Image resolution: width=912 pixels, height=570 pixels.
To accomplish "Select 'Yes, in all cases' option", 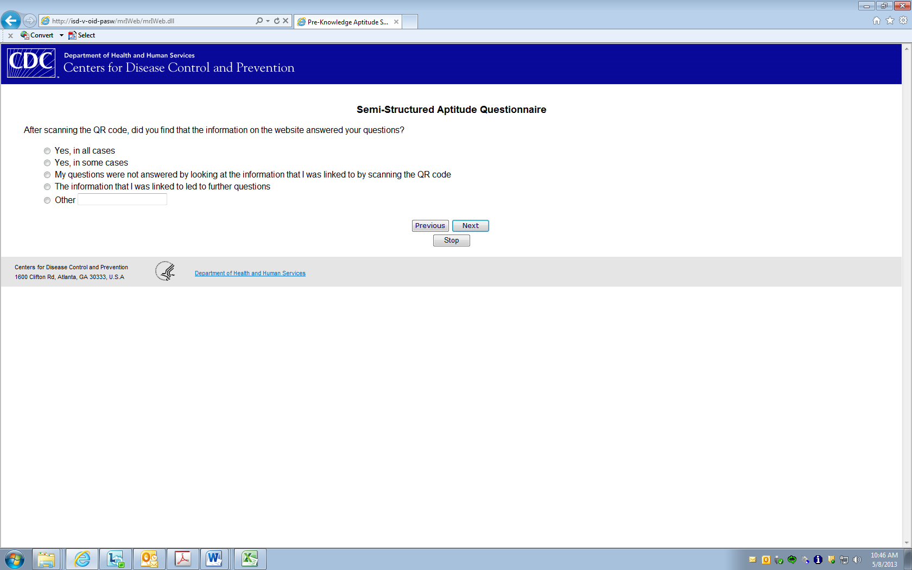I will (x=47, y=151).
